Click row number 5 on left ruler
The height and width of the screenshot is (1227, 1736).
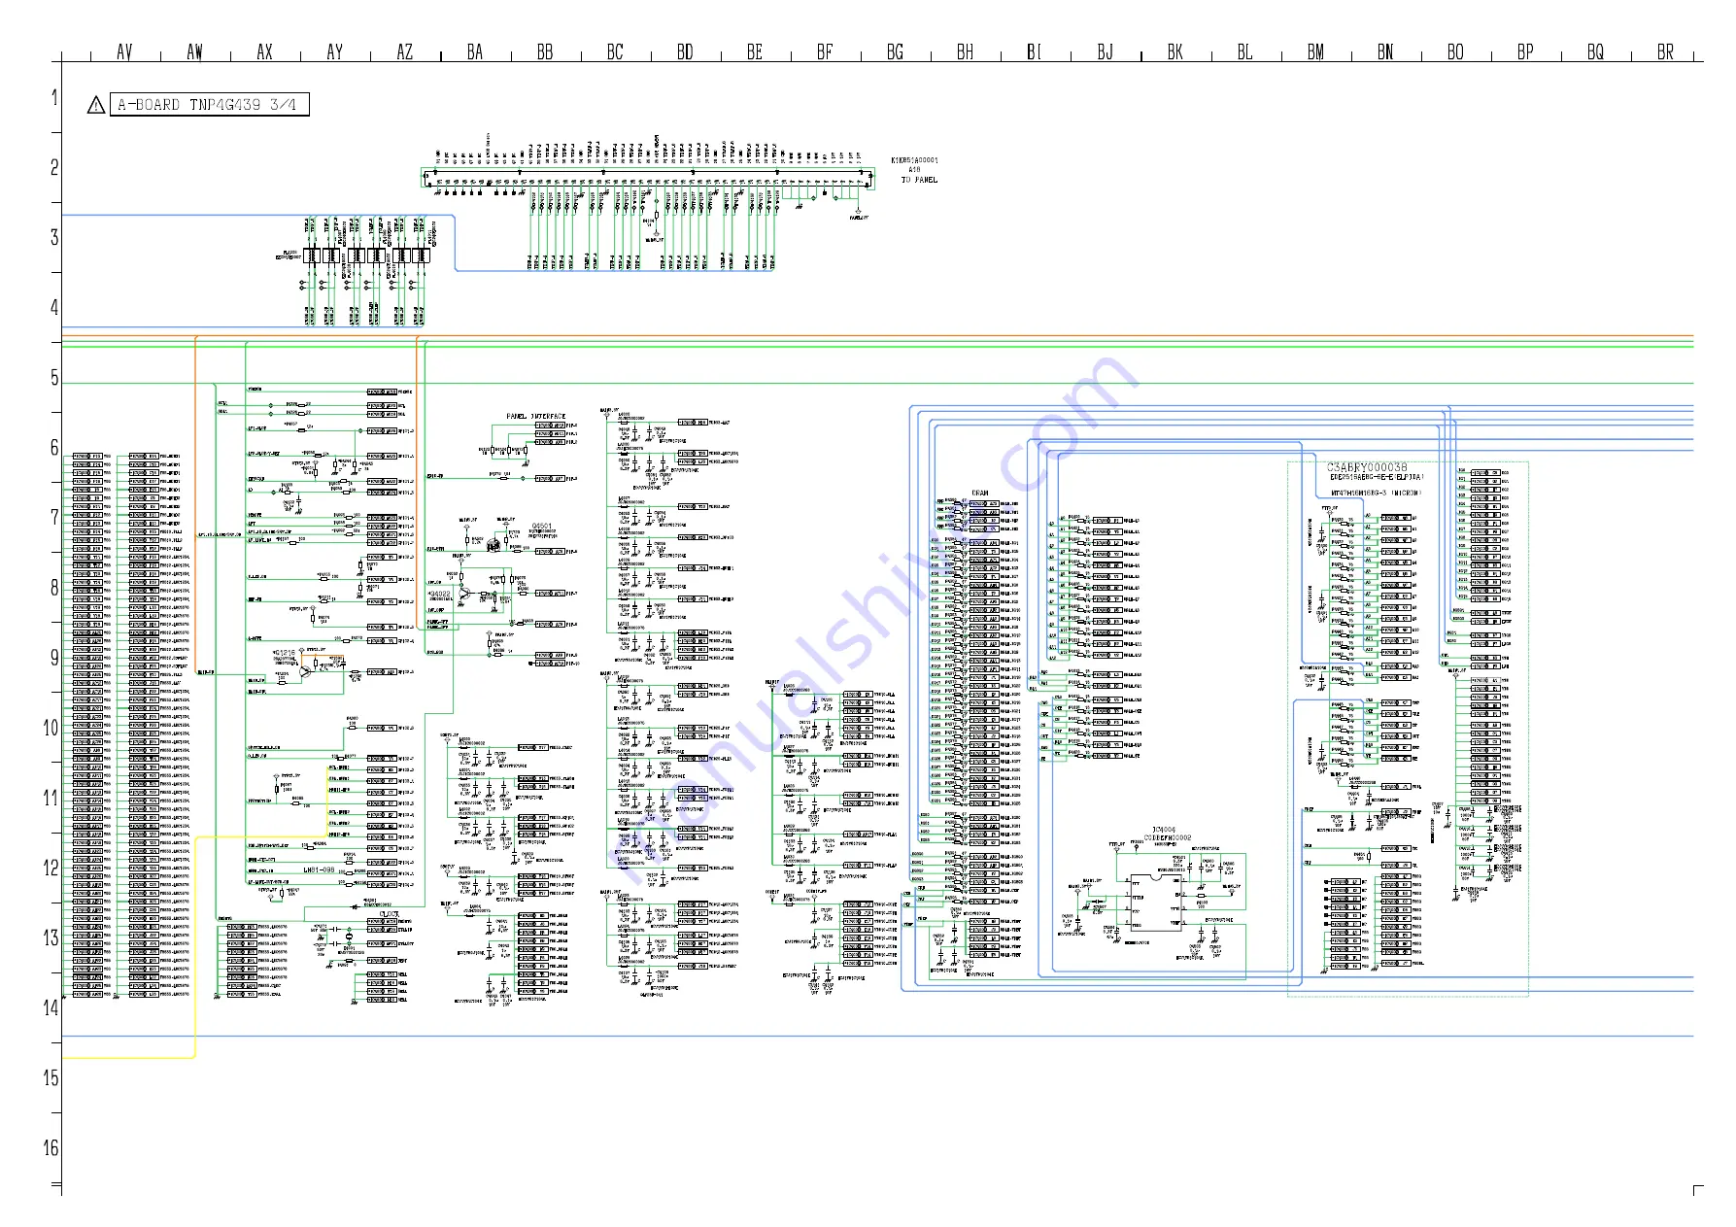coord(54,377)
